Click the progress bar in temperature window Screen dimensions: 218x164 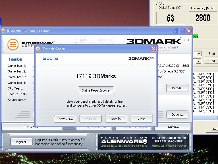click(205, 118)
